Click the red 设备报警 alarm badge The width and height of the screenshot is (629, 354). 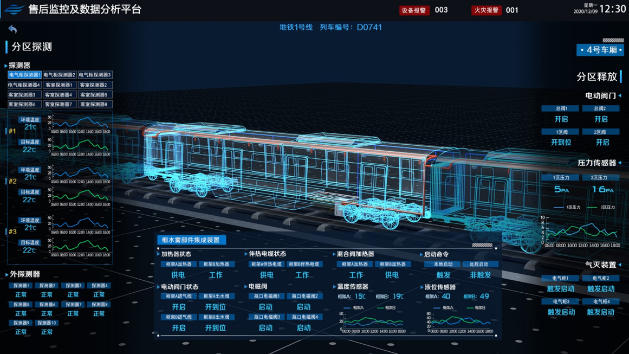point(414,10)
